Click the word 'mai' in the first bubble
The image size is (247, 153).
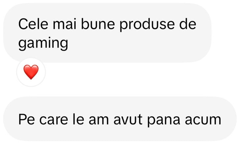pyautogui.click(x=65, y=24)
